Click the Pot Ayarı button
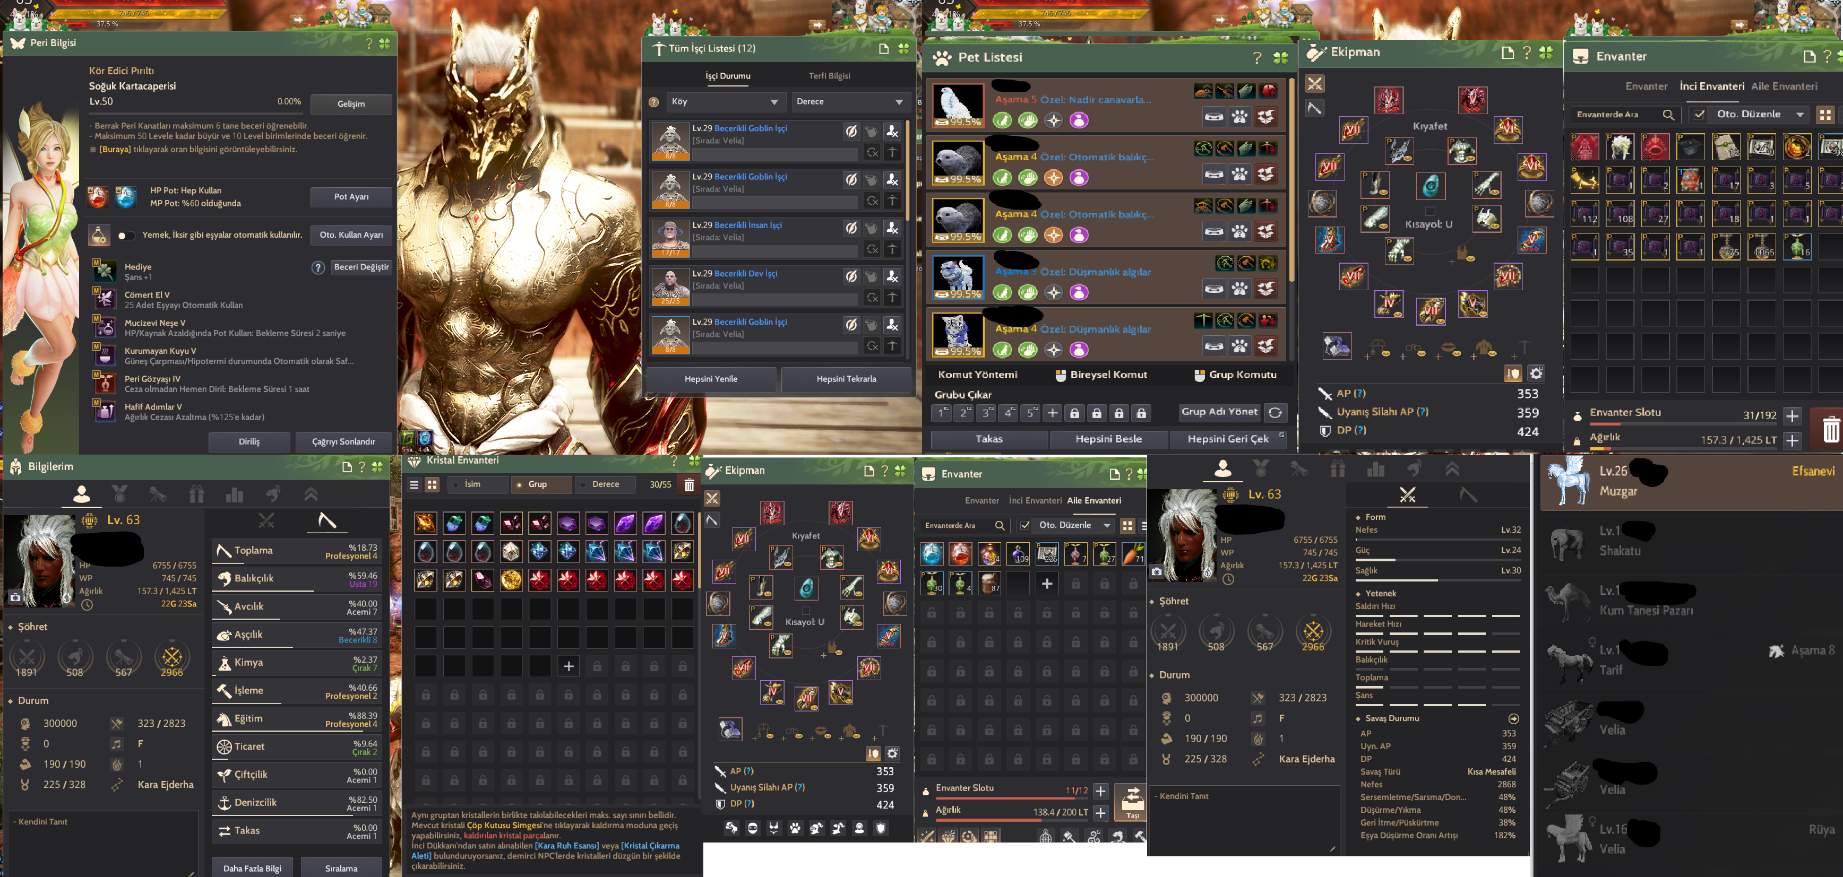 click(351, 197)
